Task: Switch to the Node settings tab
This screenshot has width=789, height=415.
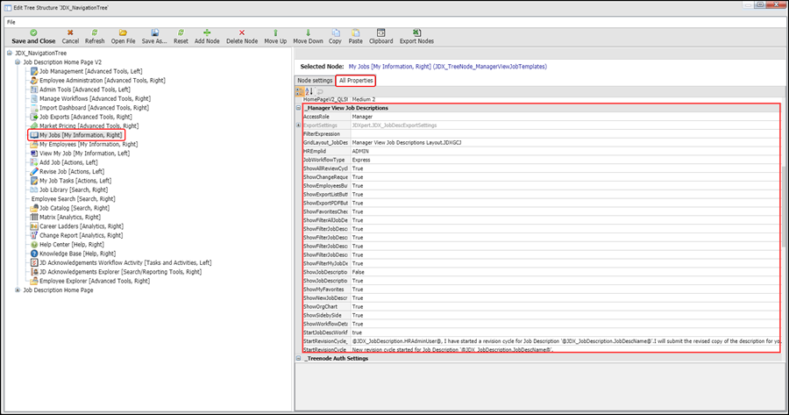Action: click(x=316, y=81)
